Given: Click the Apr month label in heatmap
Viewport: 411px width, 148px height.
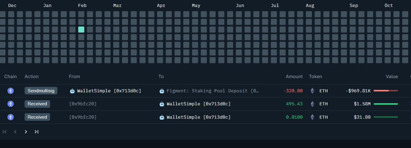Looking at the screenshot, I should pyautogui.click(x=161, y=5).
